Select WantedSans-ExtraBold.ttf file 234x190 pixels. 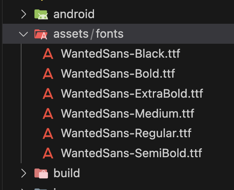click(132, 93)
